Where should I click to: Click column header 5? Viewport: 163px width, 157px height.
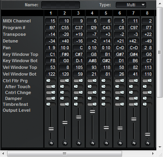click(106, 13)
